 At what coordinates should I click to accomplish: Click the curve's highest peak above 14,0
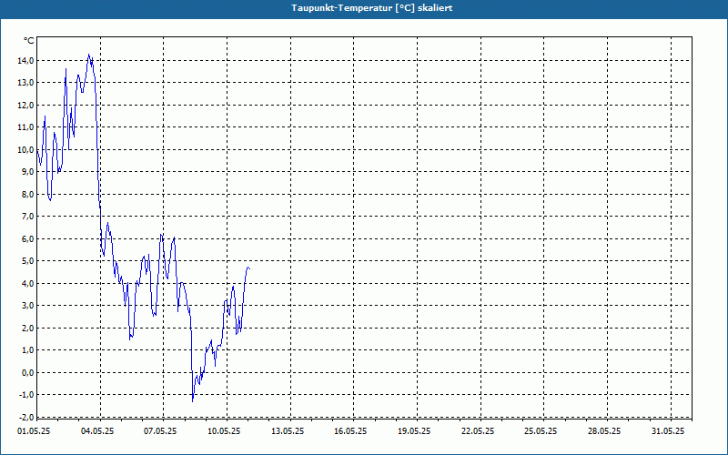pyautogui.click(x=88, y=55)
